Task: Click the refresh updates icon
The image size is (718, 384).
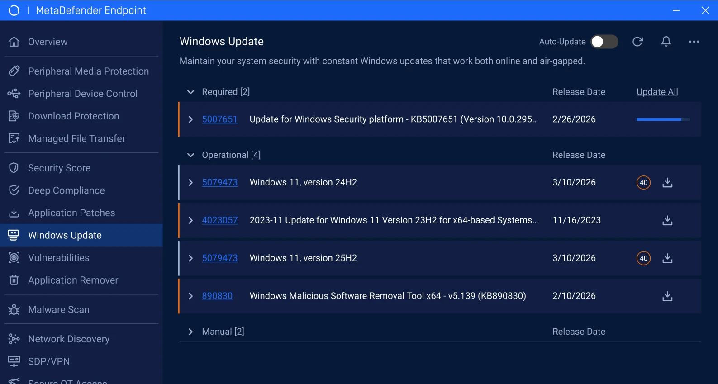Action: point(637,42)
